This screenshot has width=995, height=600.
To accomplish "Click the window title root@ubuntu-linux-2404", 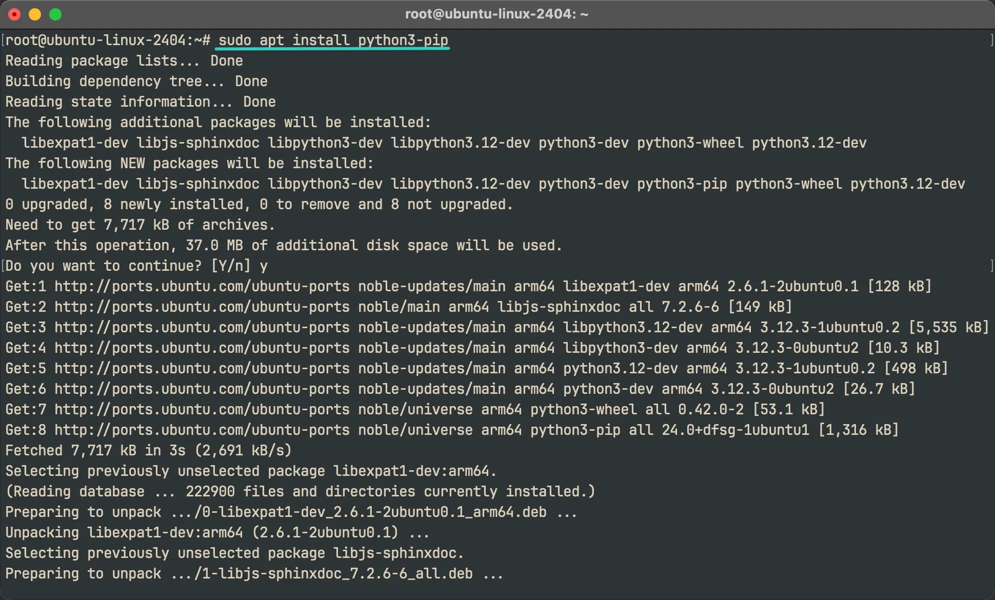I will point(496,14).
